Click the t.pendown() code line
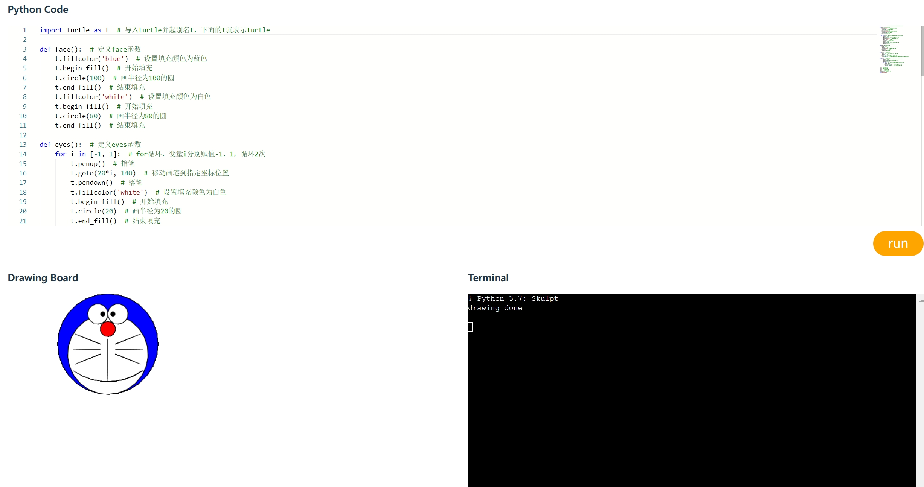 [x=107, y=183]
